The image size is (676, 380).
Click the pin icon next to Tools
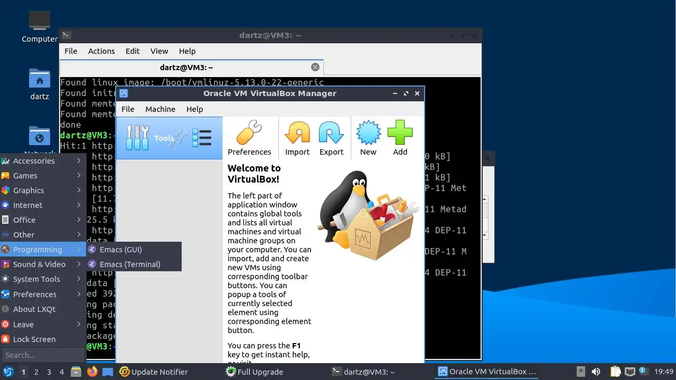click(x=179, y=138)
